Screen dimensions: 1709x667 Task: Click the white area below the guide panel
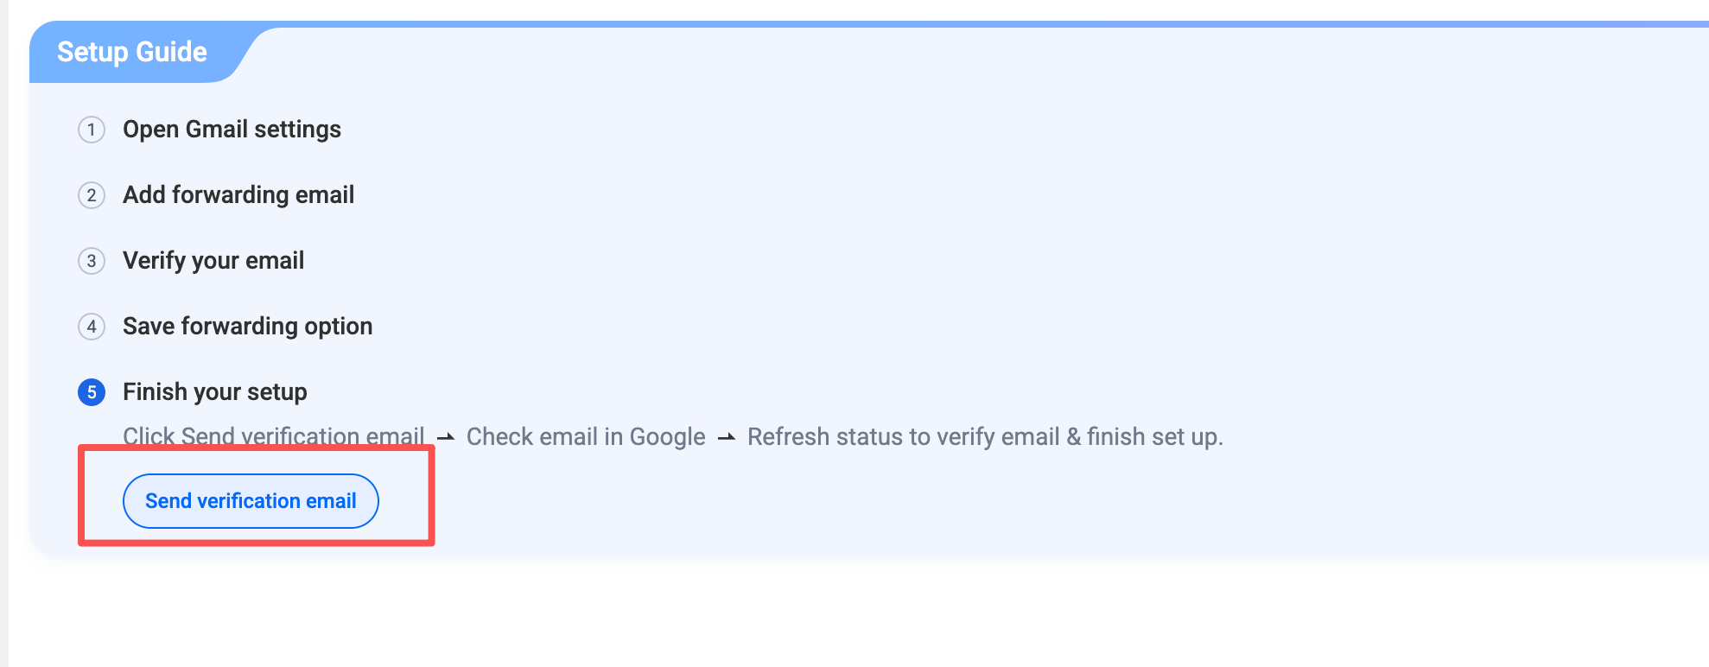[864, 615]
